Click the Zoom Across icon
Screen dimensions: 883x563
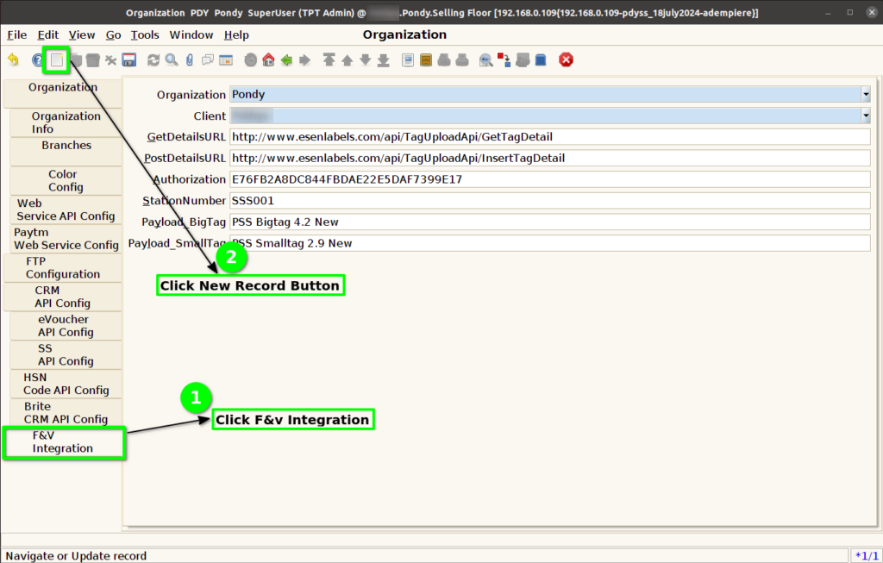pos(485,59)
